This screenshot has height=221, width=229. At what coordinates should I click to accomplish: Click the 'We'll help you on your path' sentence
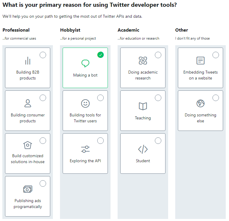tap(72, 16)
